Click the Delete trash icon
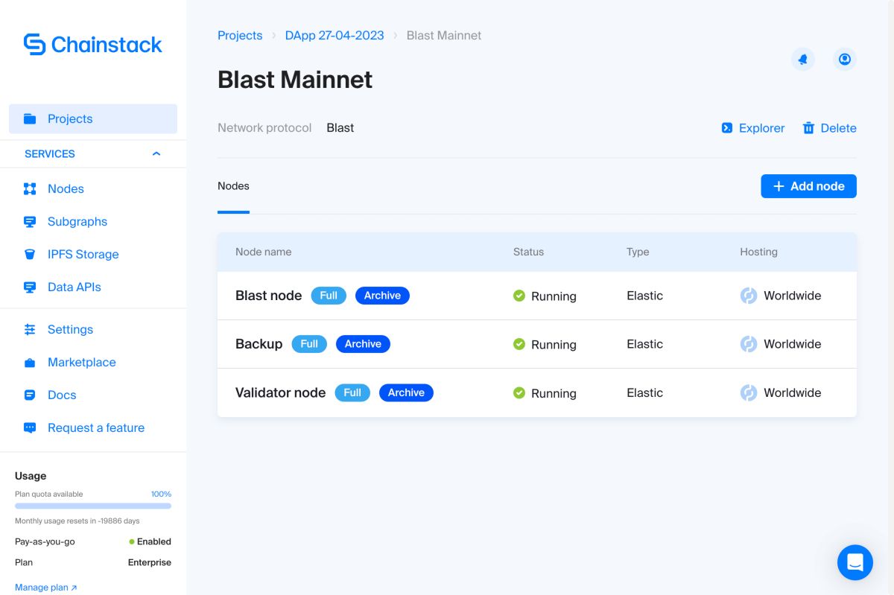The image size is (894, 595). click(808, 128)
